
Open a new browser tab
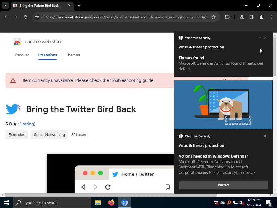point(79,5)
